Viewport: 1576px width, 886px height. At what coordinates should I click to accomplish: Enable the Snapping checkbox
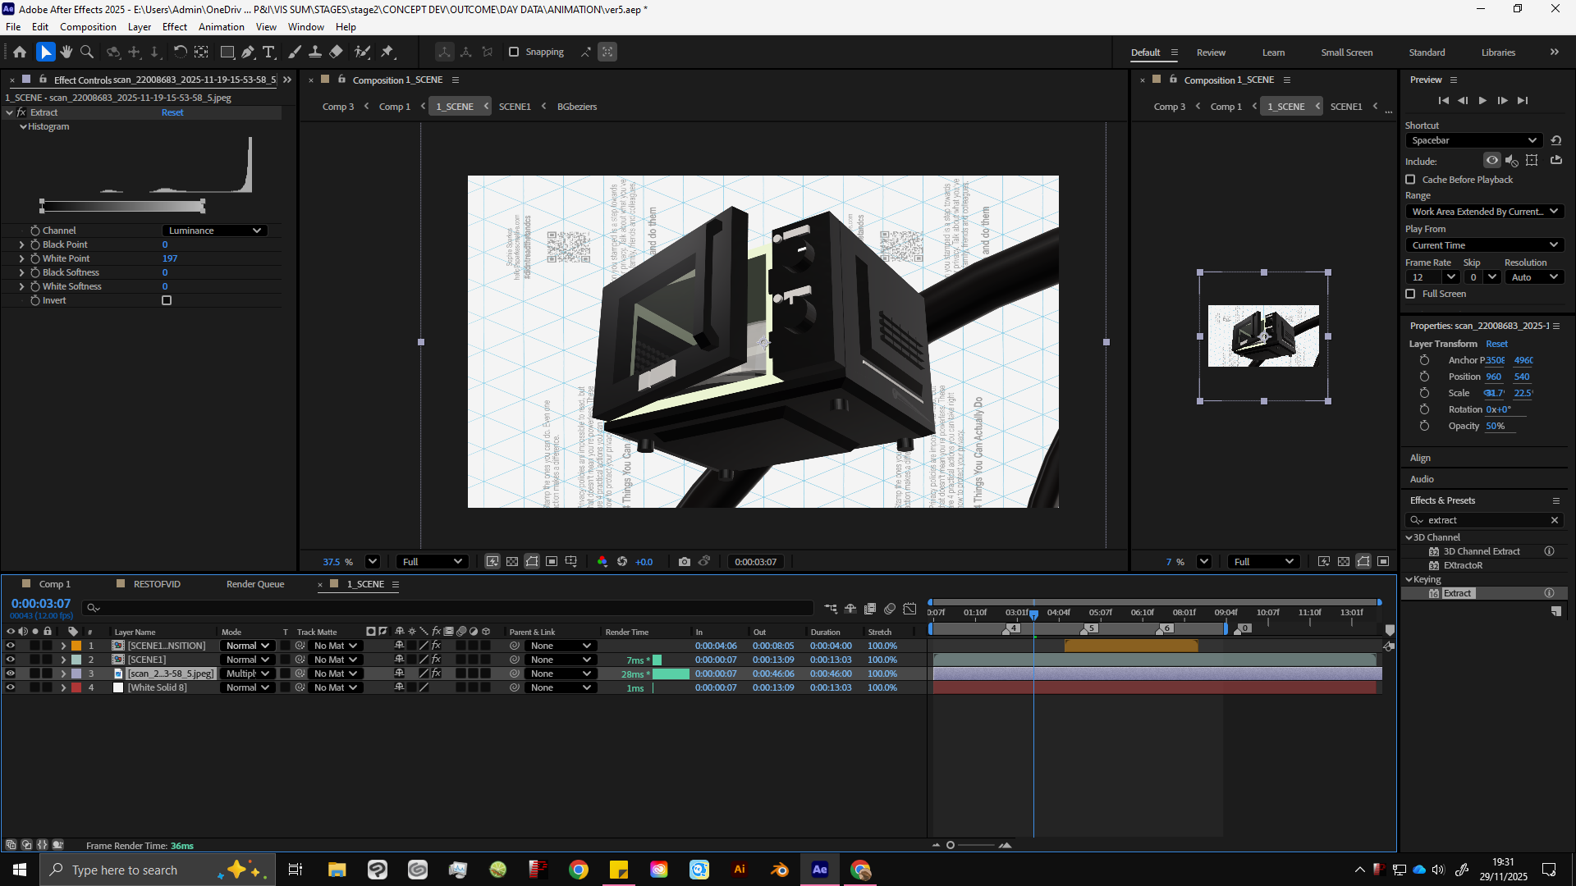click(x=514, y=52)
